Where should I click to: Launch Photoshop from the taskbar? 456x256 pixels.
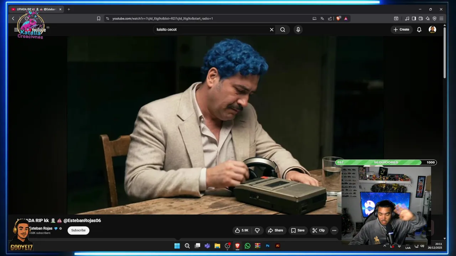coord(268,246)
